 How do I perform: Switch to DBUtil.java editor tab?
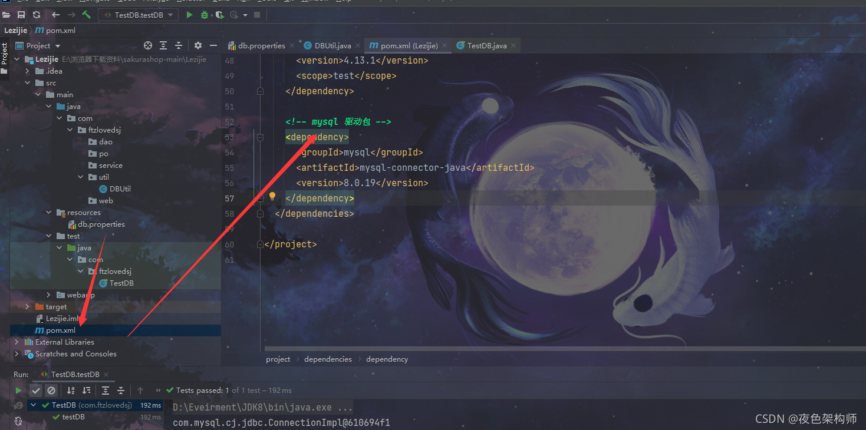(332, 45)
